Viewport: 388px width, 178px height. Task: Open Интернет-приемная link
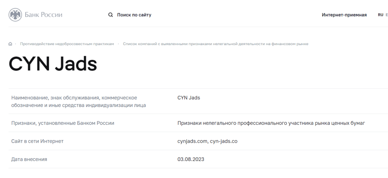pos(344,15)
